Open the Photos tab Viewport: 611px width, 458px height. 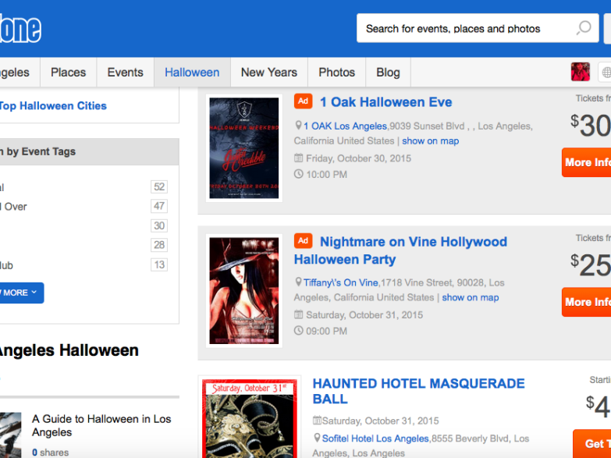point(336,72)
